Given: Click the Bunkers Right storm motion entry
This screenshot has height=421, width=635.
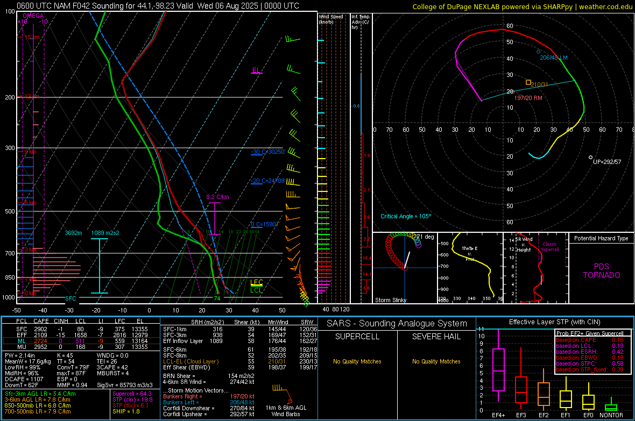Looking at the screenshot, I should click(x=209, y=396).
